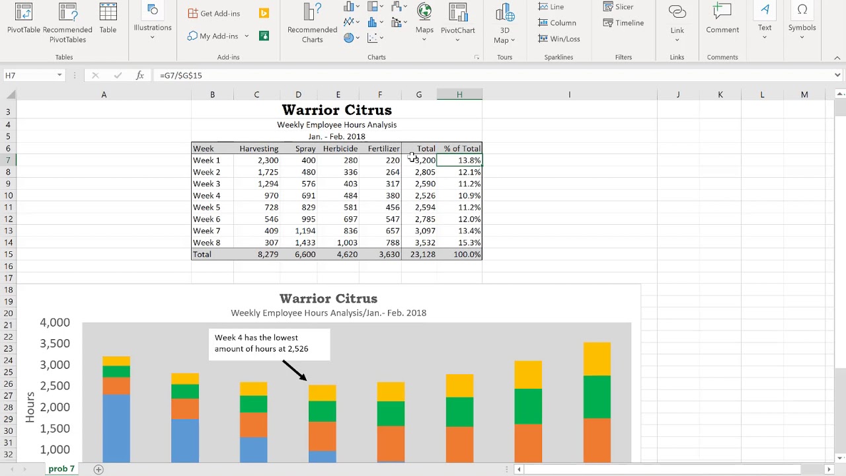This screenshot has width=846, height=476.
Task: Insert a Table
Action: click(x=108, y=20)
